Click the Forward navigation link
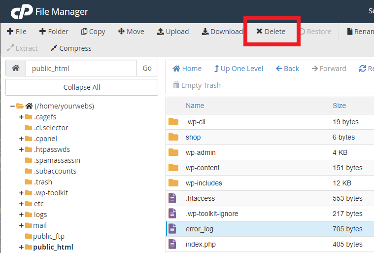 (x=329, y=69)
